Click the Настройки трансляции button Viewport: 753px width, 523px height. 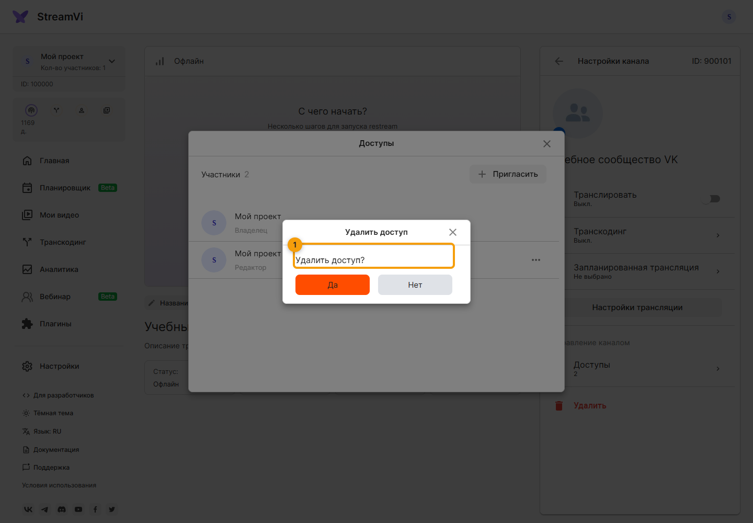coord(637,308)
